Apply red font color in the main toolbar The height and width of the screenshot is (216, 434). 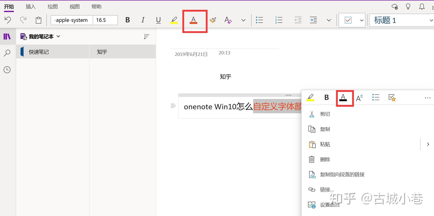tap(193, 20)
